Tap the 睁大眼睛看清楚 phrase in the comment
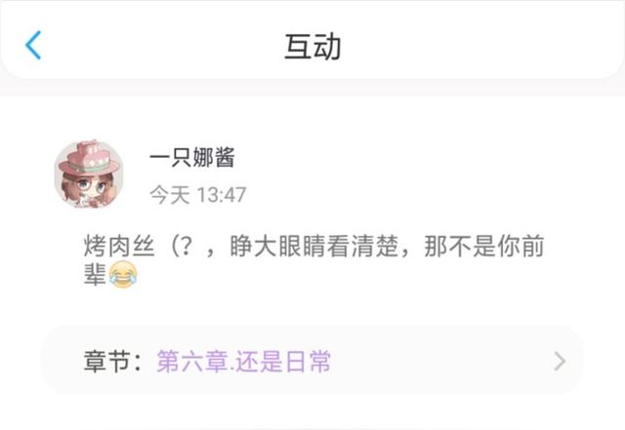The image size is (625, 430). [314, 246]
